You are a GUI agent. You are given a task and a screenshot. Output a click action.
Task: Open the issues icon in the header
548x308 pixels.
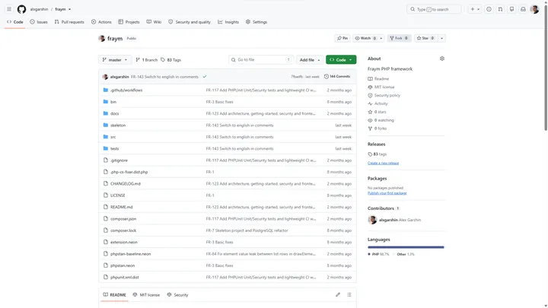pyautogui.click(x=489, y=9)
